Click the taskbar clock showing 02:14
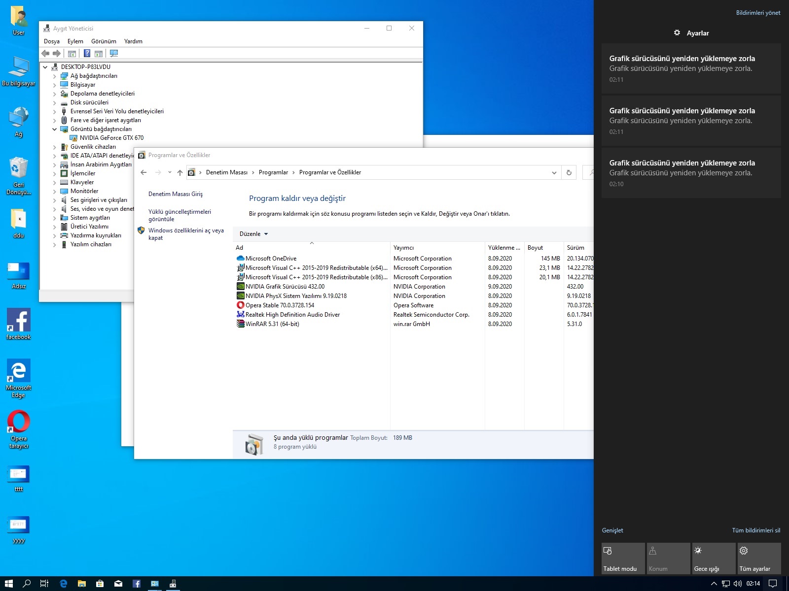 (753, 584)
